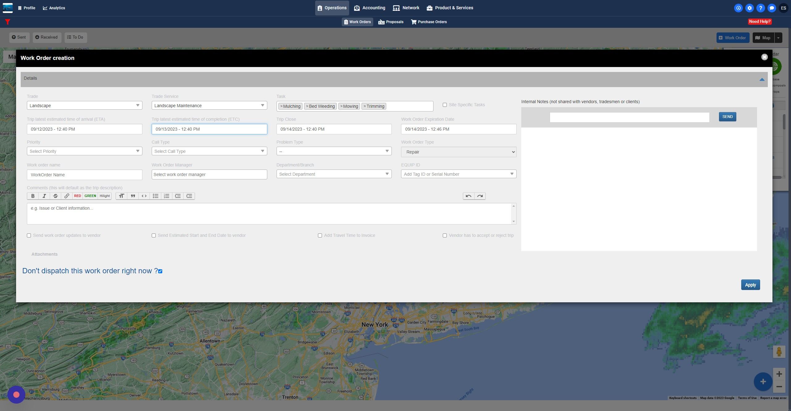Click the red filter funnel icon

pos(8,22)
